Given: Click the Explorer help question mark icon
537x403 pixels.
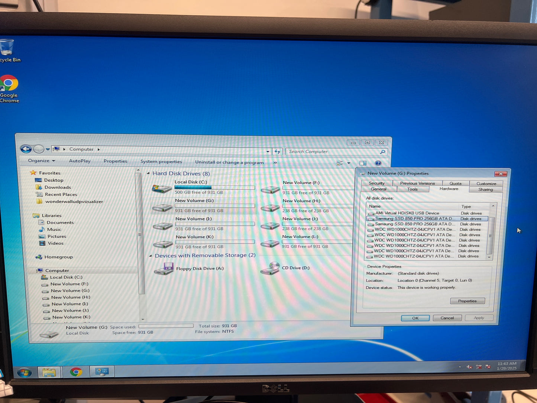Looking at the screenshot, I should click(378, 163).
